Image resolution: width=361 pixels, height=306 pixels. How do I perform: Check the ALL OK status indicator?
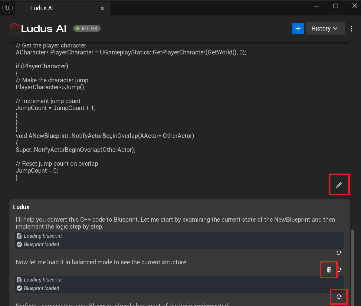click(87, 28)
